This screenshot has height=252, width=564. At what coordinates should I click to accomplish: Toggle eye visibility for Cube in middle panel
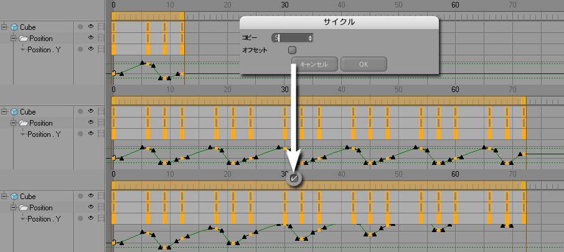91,111
